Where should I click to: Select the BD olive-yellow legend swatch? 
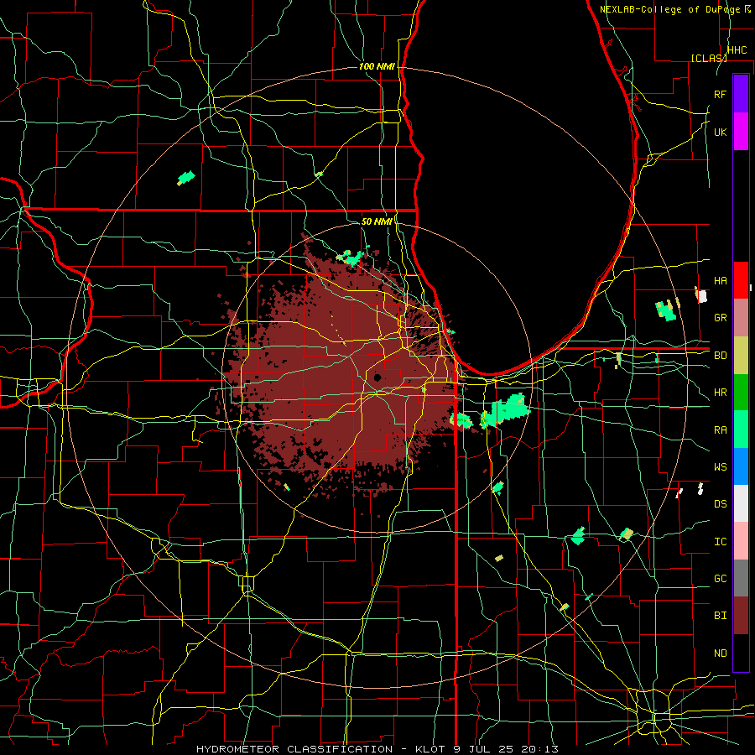pyautogui.click(x=741, y=356)
